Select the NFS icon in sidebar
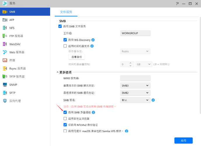 point(5,28)
